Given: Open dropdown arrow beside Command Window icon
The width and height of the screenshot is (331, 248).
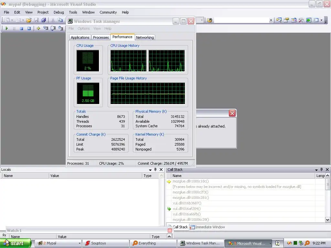Looking at the screenshot, I should point(321,20).
